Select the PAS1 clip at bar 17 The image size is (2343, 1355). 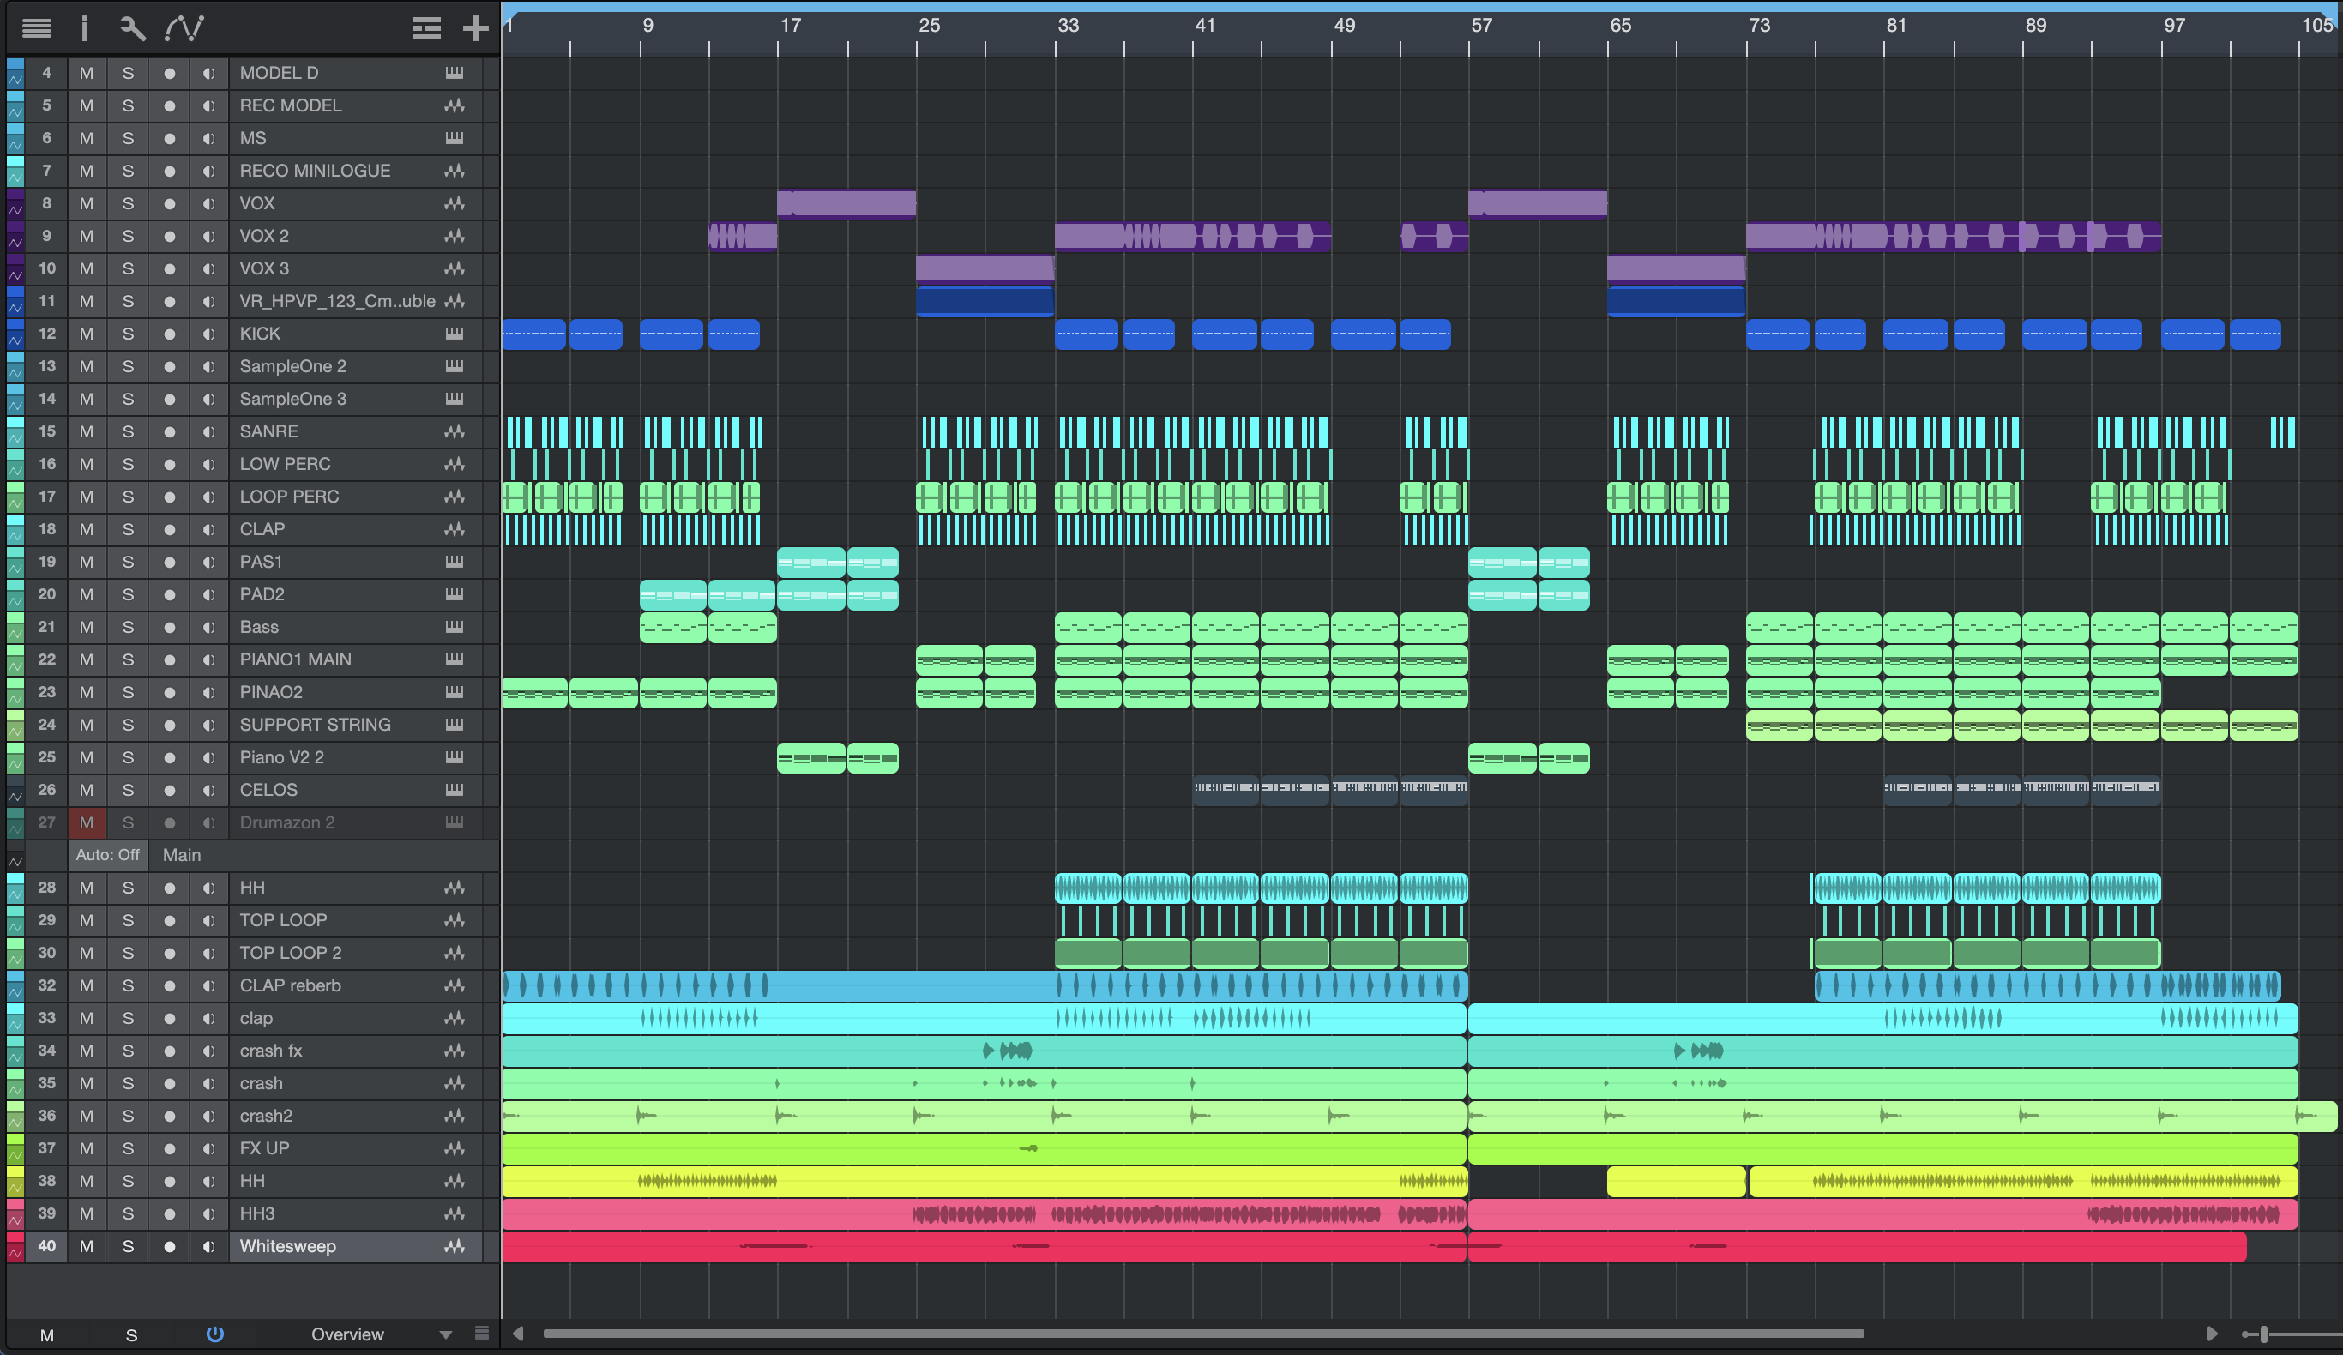(810, 562)
